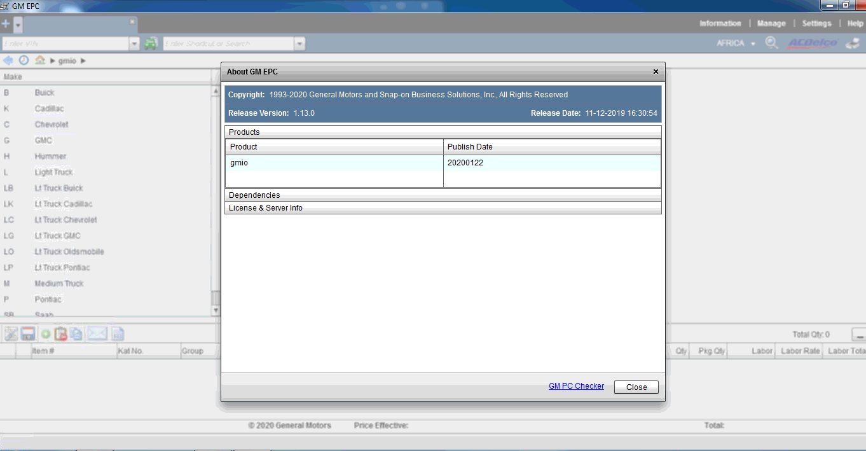Click the Close button in About dialog

[636, 387]
